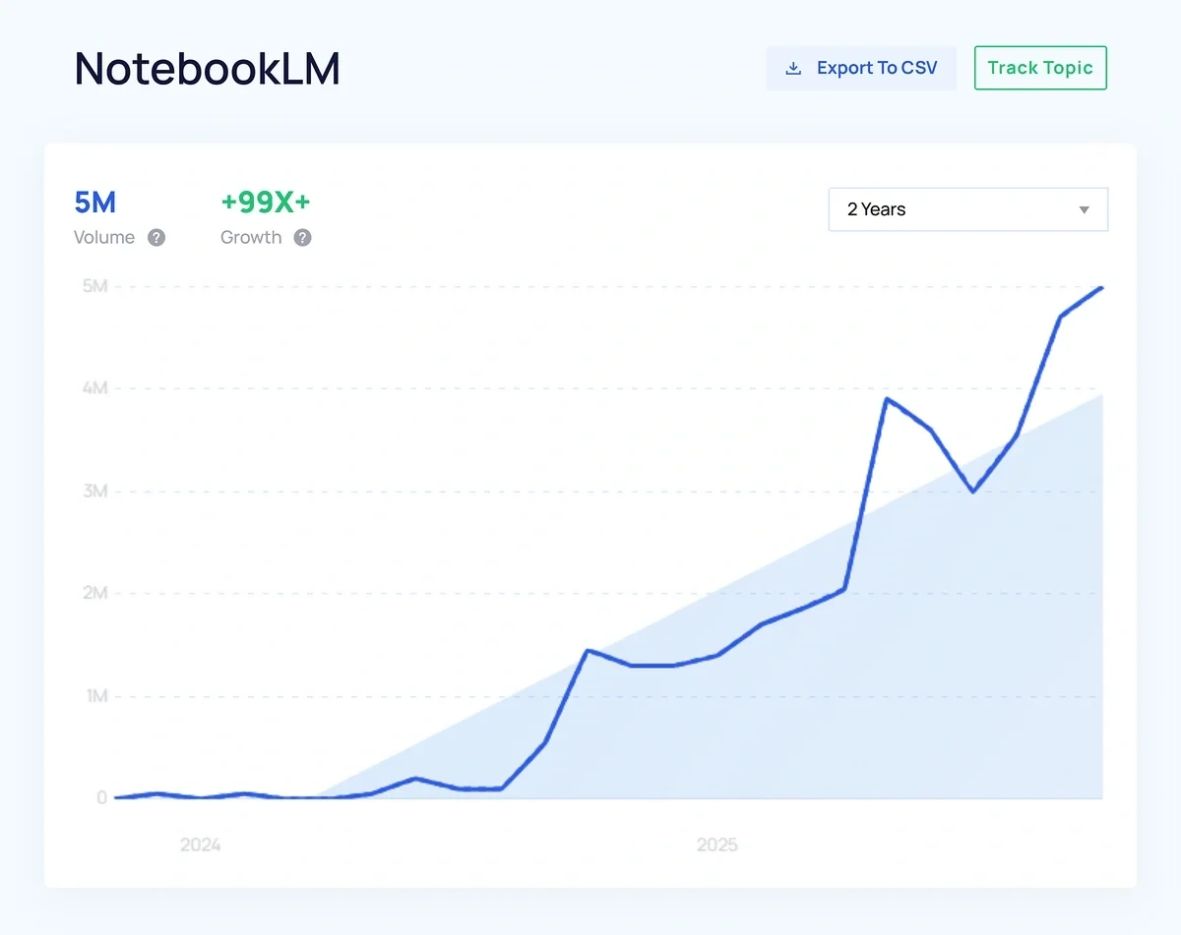1181x935 pixels.
Task: Click the download icon beside Export To CSV
Action: pyautogui.click(x=793, y=69)
